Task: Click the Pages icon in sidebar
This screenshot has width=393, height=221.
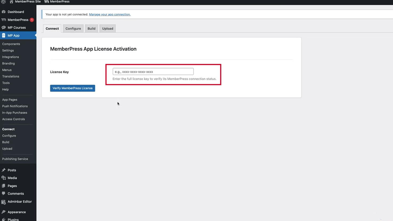Action: click(4, 186)
